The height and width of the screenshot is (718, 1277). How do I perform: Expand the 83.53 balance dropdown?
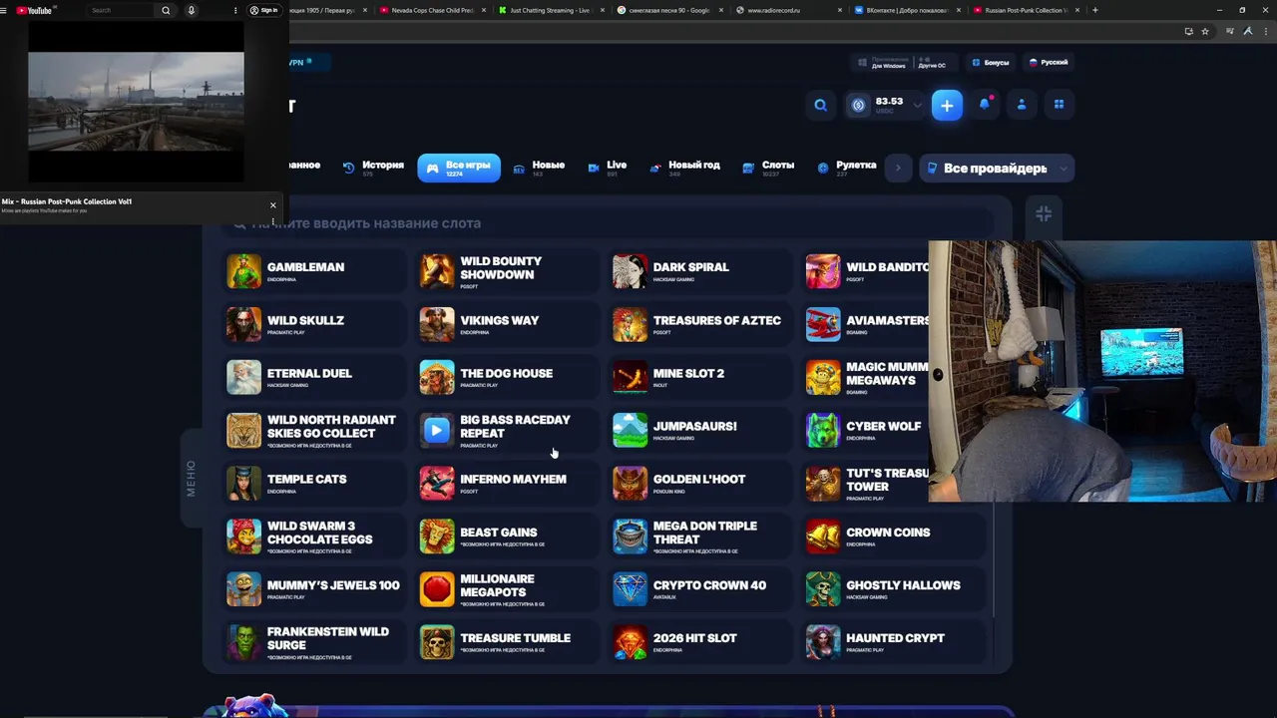point(917,105)
